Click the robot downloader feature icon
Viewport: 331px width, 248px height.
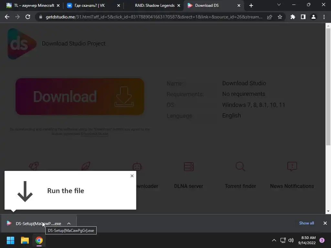click(x=137, y=166)
